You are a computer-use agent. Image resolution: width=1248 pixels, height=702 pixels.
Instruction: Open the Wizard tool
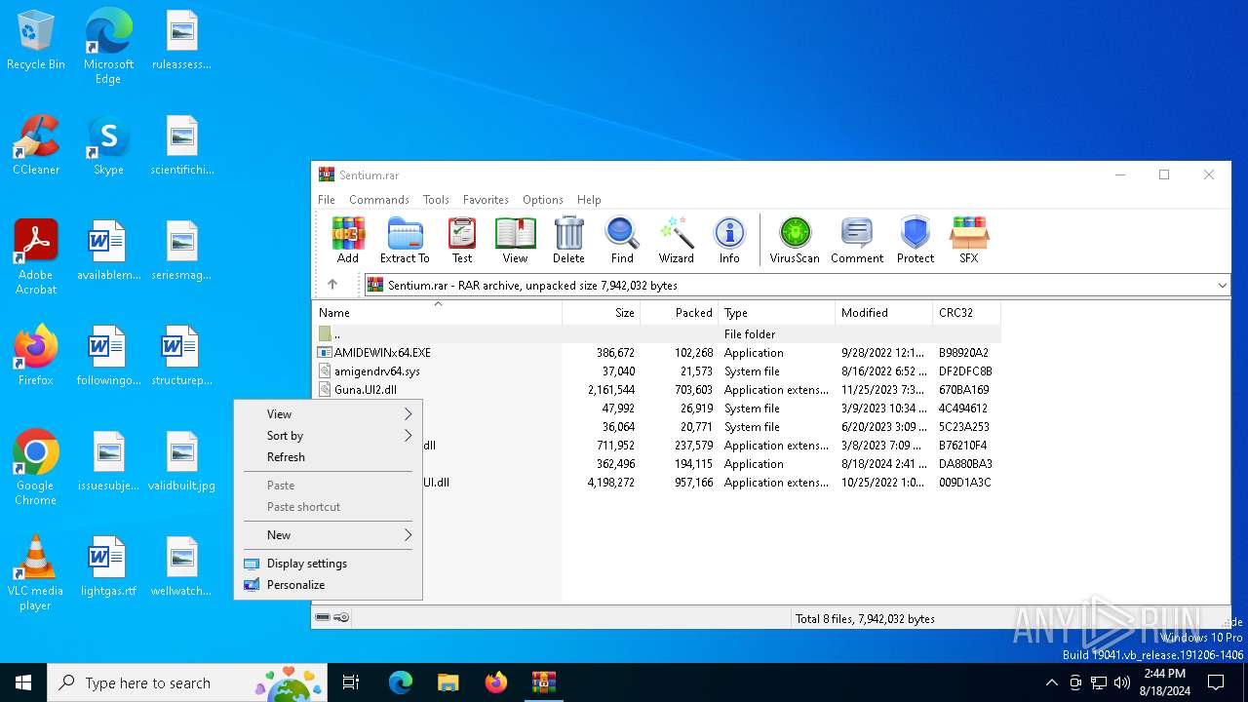[676, 240]
